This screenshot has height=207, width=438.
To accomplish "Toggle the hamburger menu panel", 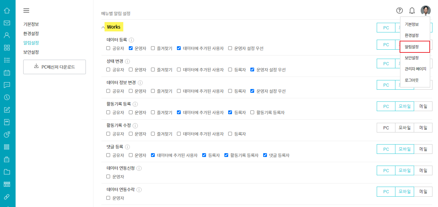I will click(x=26, y=11).
